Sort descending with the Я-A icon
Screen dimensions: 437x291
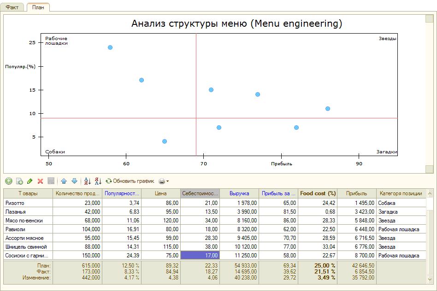[98, 181]
